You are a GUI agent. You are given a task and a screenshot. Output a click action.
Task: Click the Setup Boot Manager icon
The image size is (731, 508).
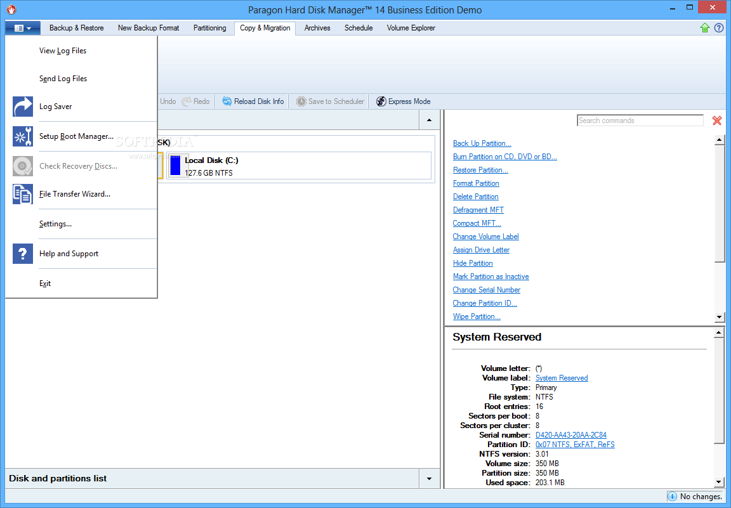tap(22, 136)
